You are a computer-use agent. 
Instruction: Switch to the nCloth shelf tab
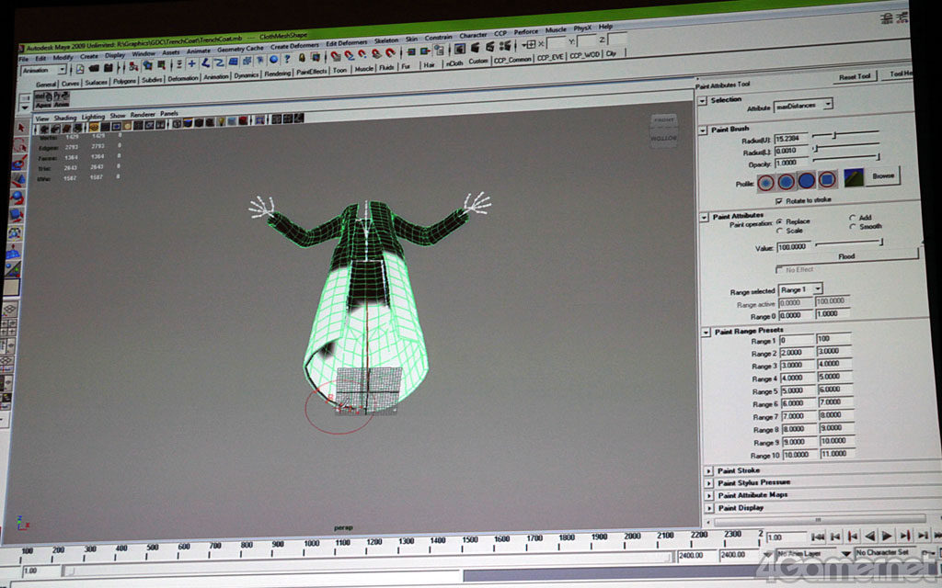click(x=454, y=62)
